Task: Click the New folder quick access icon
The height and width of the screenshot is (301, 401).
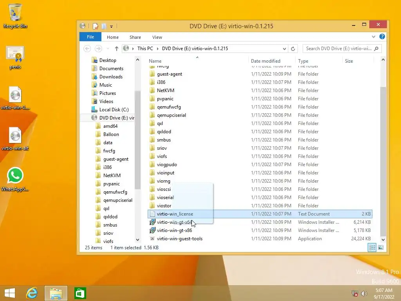Action: coord(103,26)
